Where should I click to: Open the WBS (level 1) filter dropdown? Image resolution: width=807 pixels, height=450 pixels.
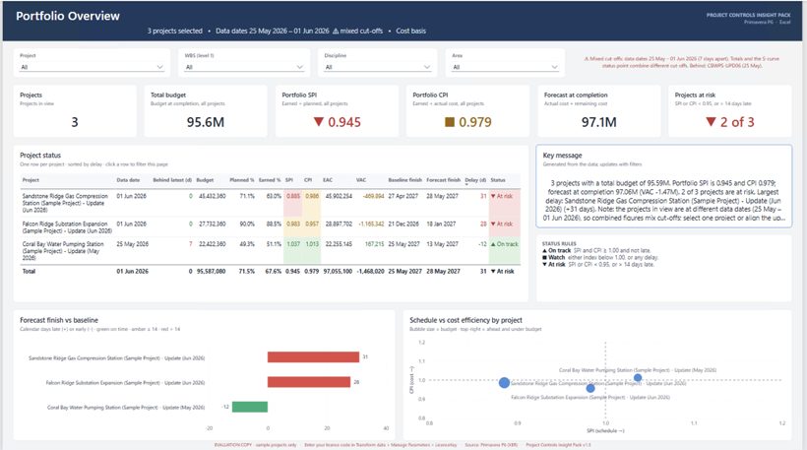click(244, 67)
